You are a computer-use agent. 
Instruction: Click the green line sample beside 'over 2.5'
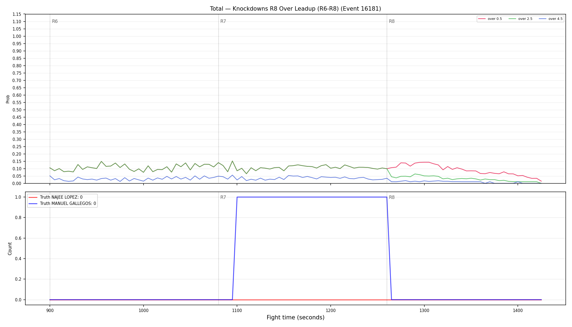[x=512, y=19]
